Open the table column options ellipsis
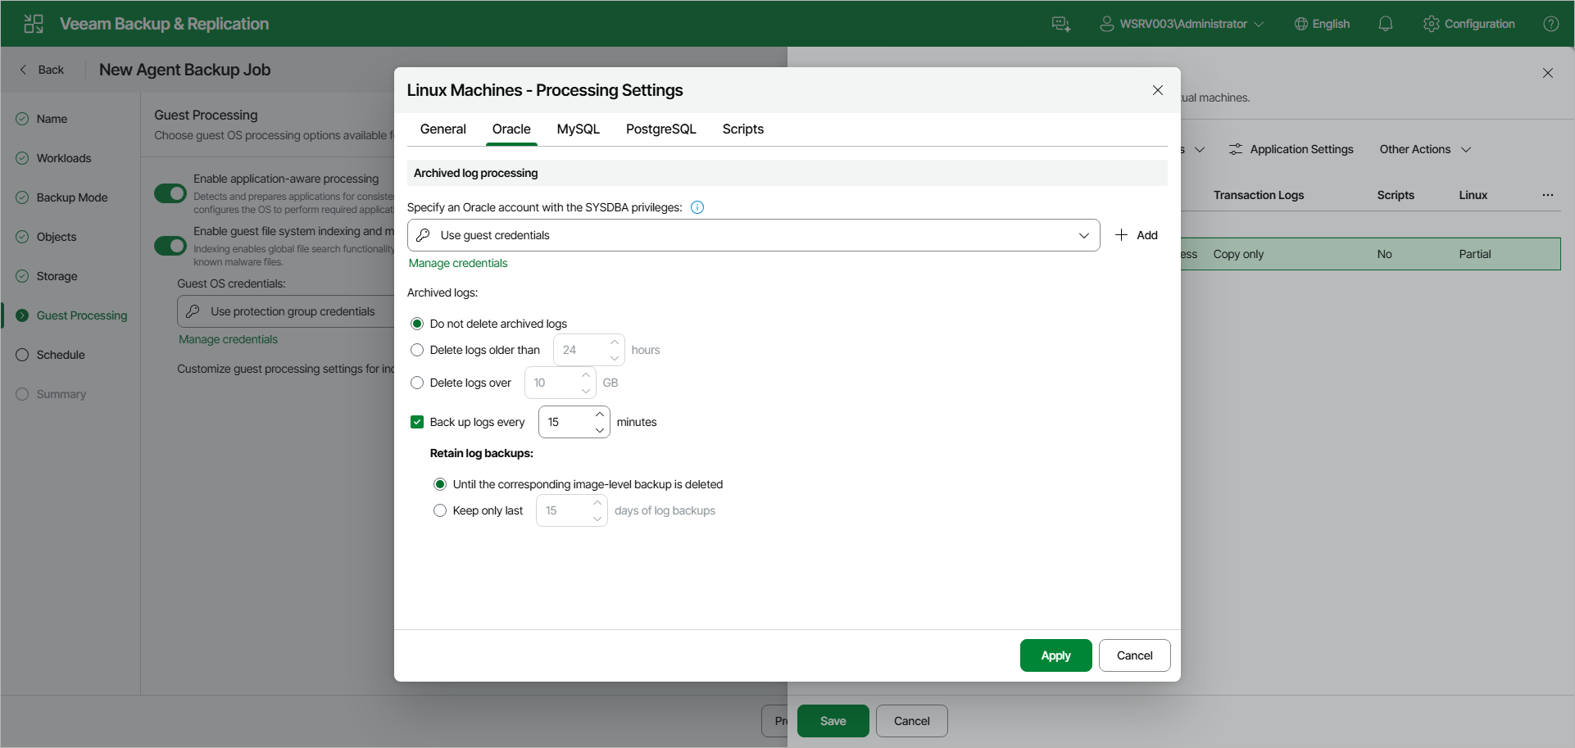The height and width of the screenshot is (748, 1575). point(1547,195)
